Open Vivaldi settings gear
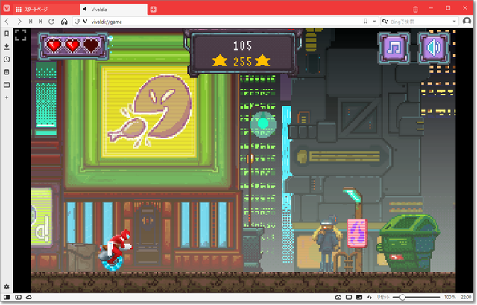Screen dimensions: 477x305 tap(7, 286)
